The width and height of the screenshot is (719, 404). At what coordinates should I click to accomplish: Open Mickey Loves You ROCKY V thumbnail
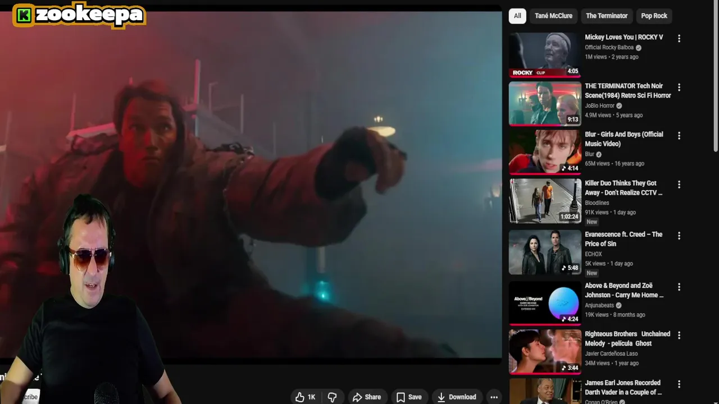(545, 54)
